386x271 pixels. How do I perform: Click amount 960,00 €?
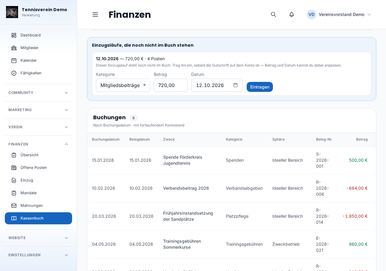coord(358,244)
